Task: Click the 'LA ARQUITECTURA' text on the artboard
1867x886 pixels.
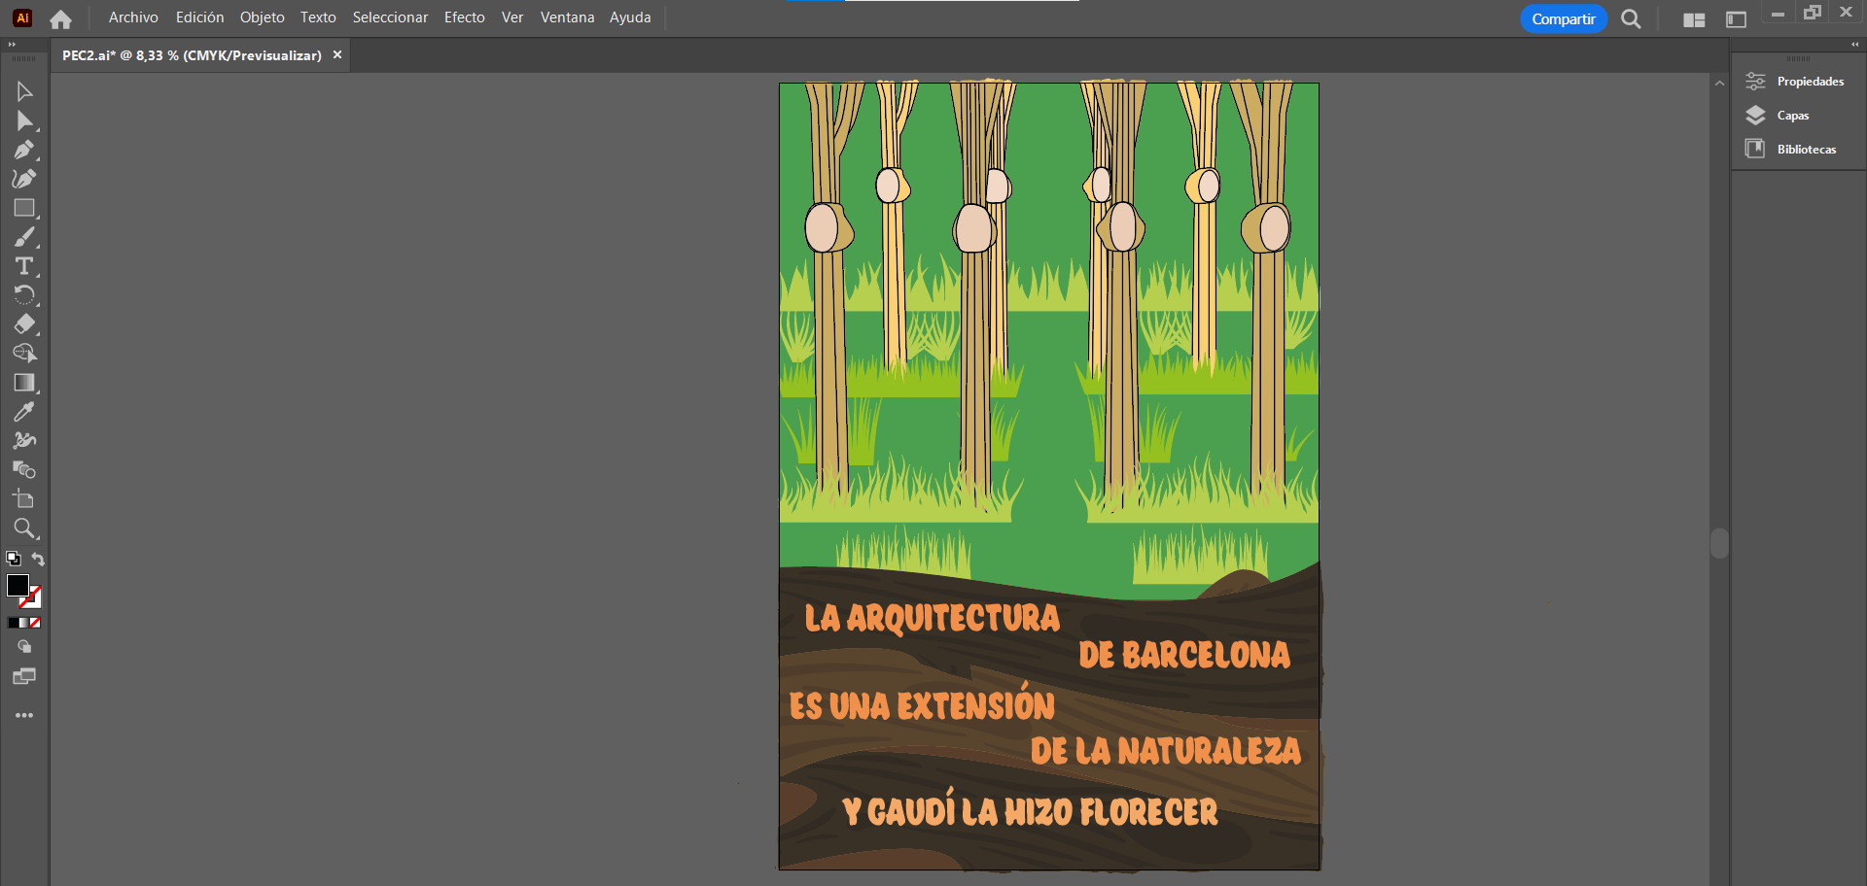Action: coord(933,618)
